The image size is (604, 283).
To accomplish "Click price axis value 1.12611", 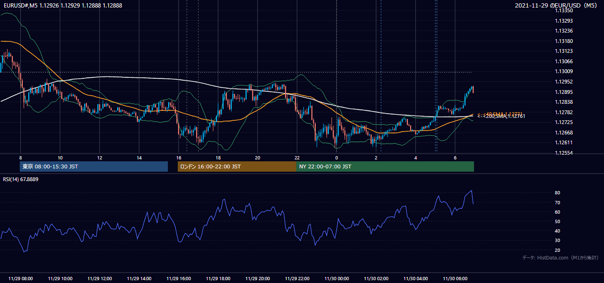I will point(564,142).
